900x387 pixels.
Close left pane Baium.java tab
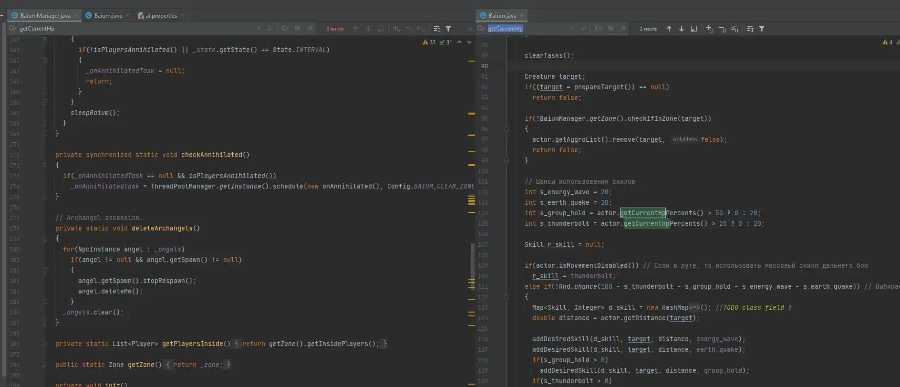(x=127, y=16)
